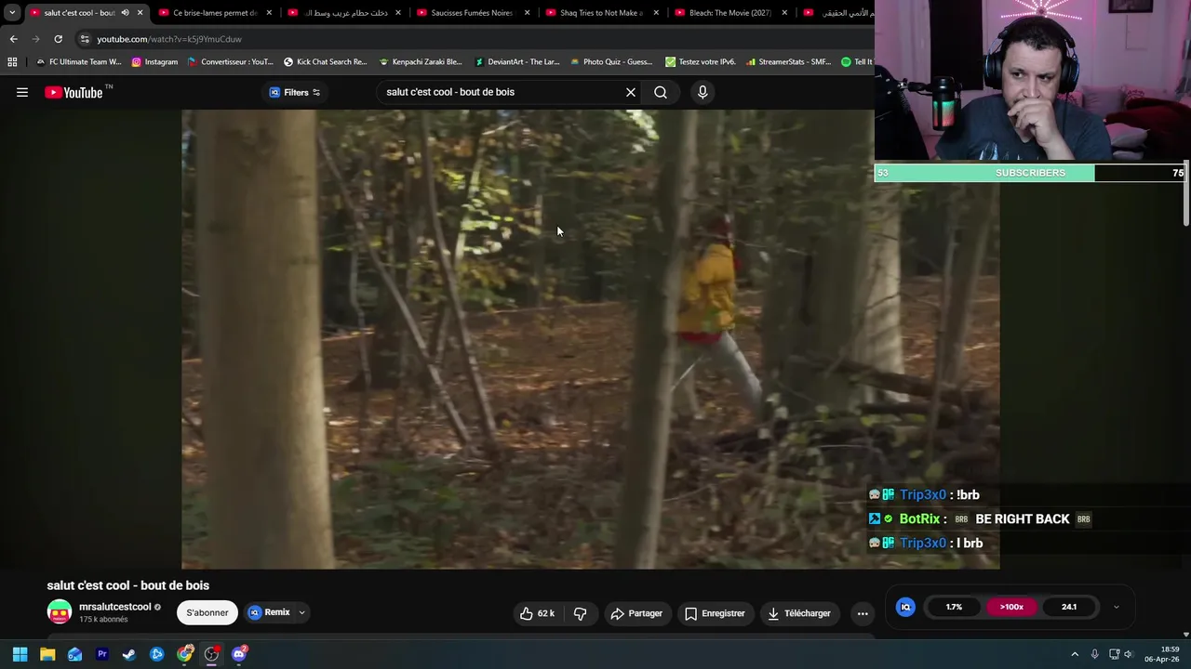
Task: Open the YouTube hamburger guide menu
Action: (22, 92)
